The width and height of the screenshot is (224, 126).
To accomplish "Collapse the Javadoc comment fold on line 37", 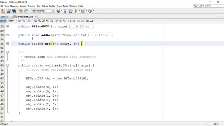I will coord(8,52).
